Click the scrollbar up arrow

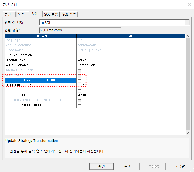188,36
